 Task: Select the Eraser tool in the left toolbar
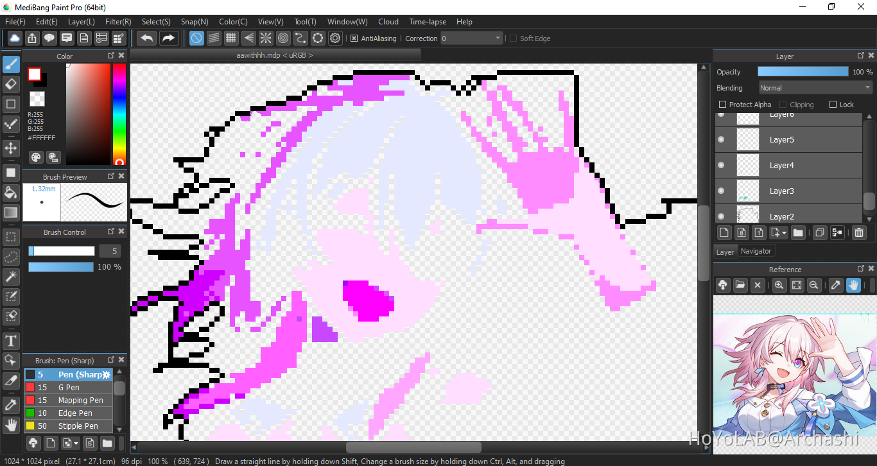10,84
